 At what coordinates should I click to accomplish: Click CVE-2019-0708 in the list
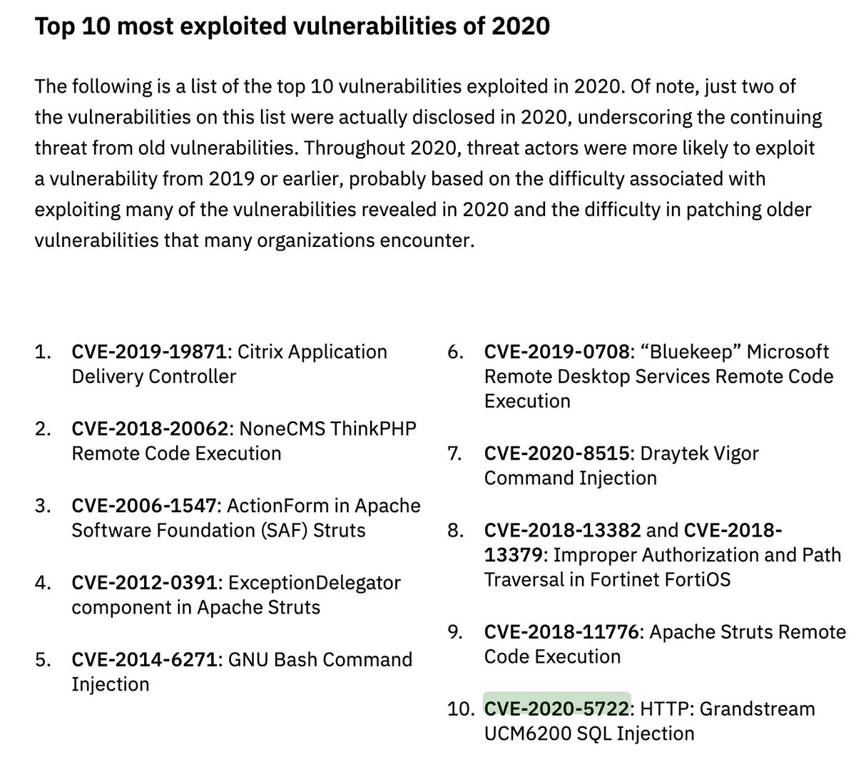(557, 352)
